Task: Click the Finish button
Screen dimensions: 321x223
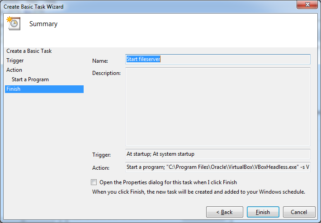Action: [x=263, y=212]
